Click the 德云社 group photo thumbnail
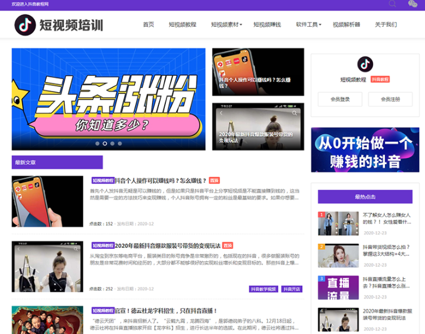 coord(47,320)
